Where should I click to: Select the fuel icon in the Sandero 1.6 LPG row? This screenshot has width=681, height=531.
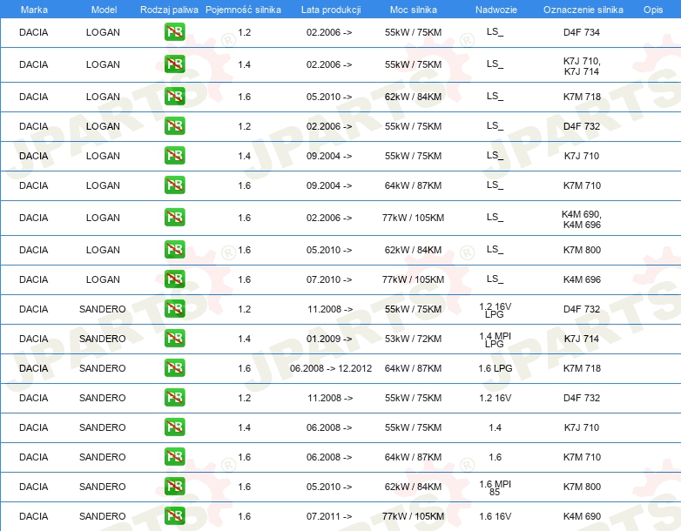point(174,367)
